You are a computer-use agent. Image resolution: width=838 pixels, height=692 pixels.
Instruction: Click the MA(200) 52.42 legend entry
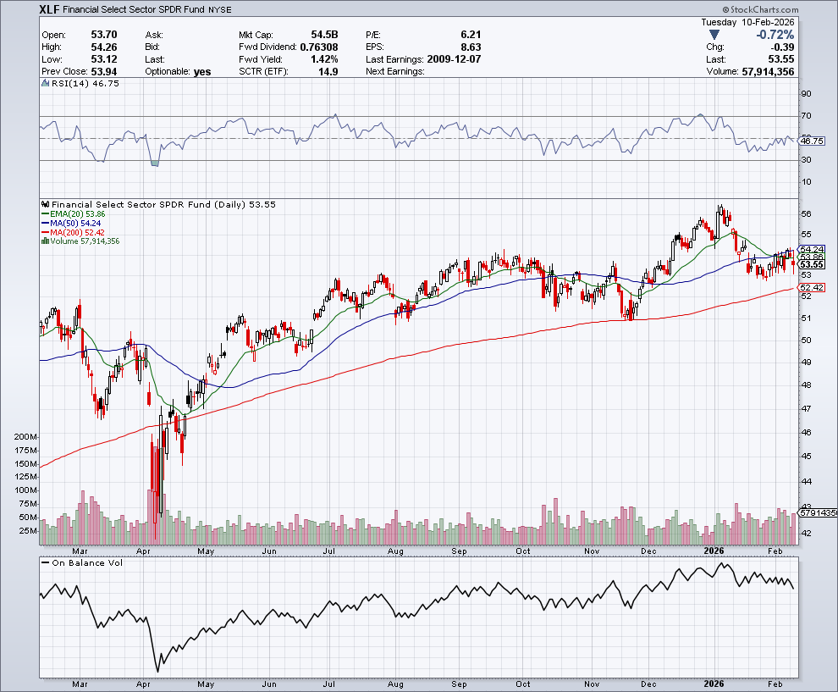pyautogui.click(x=73, y=233)
